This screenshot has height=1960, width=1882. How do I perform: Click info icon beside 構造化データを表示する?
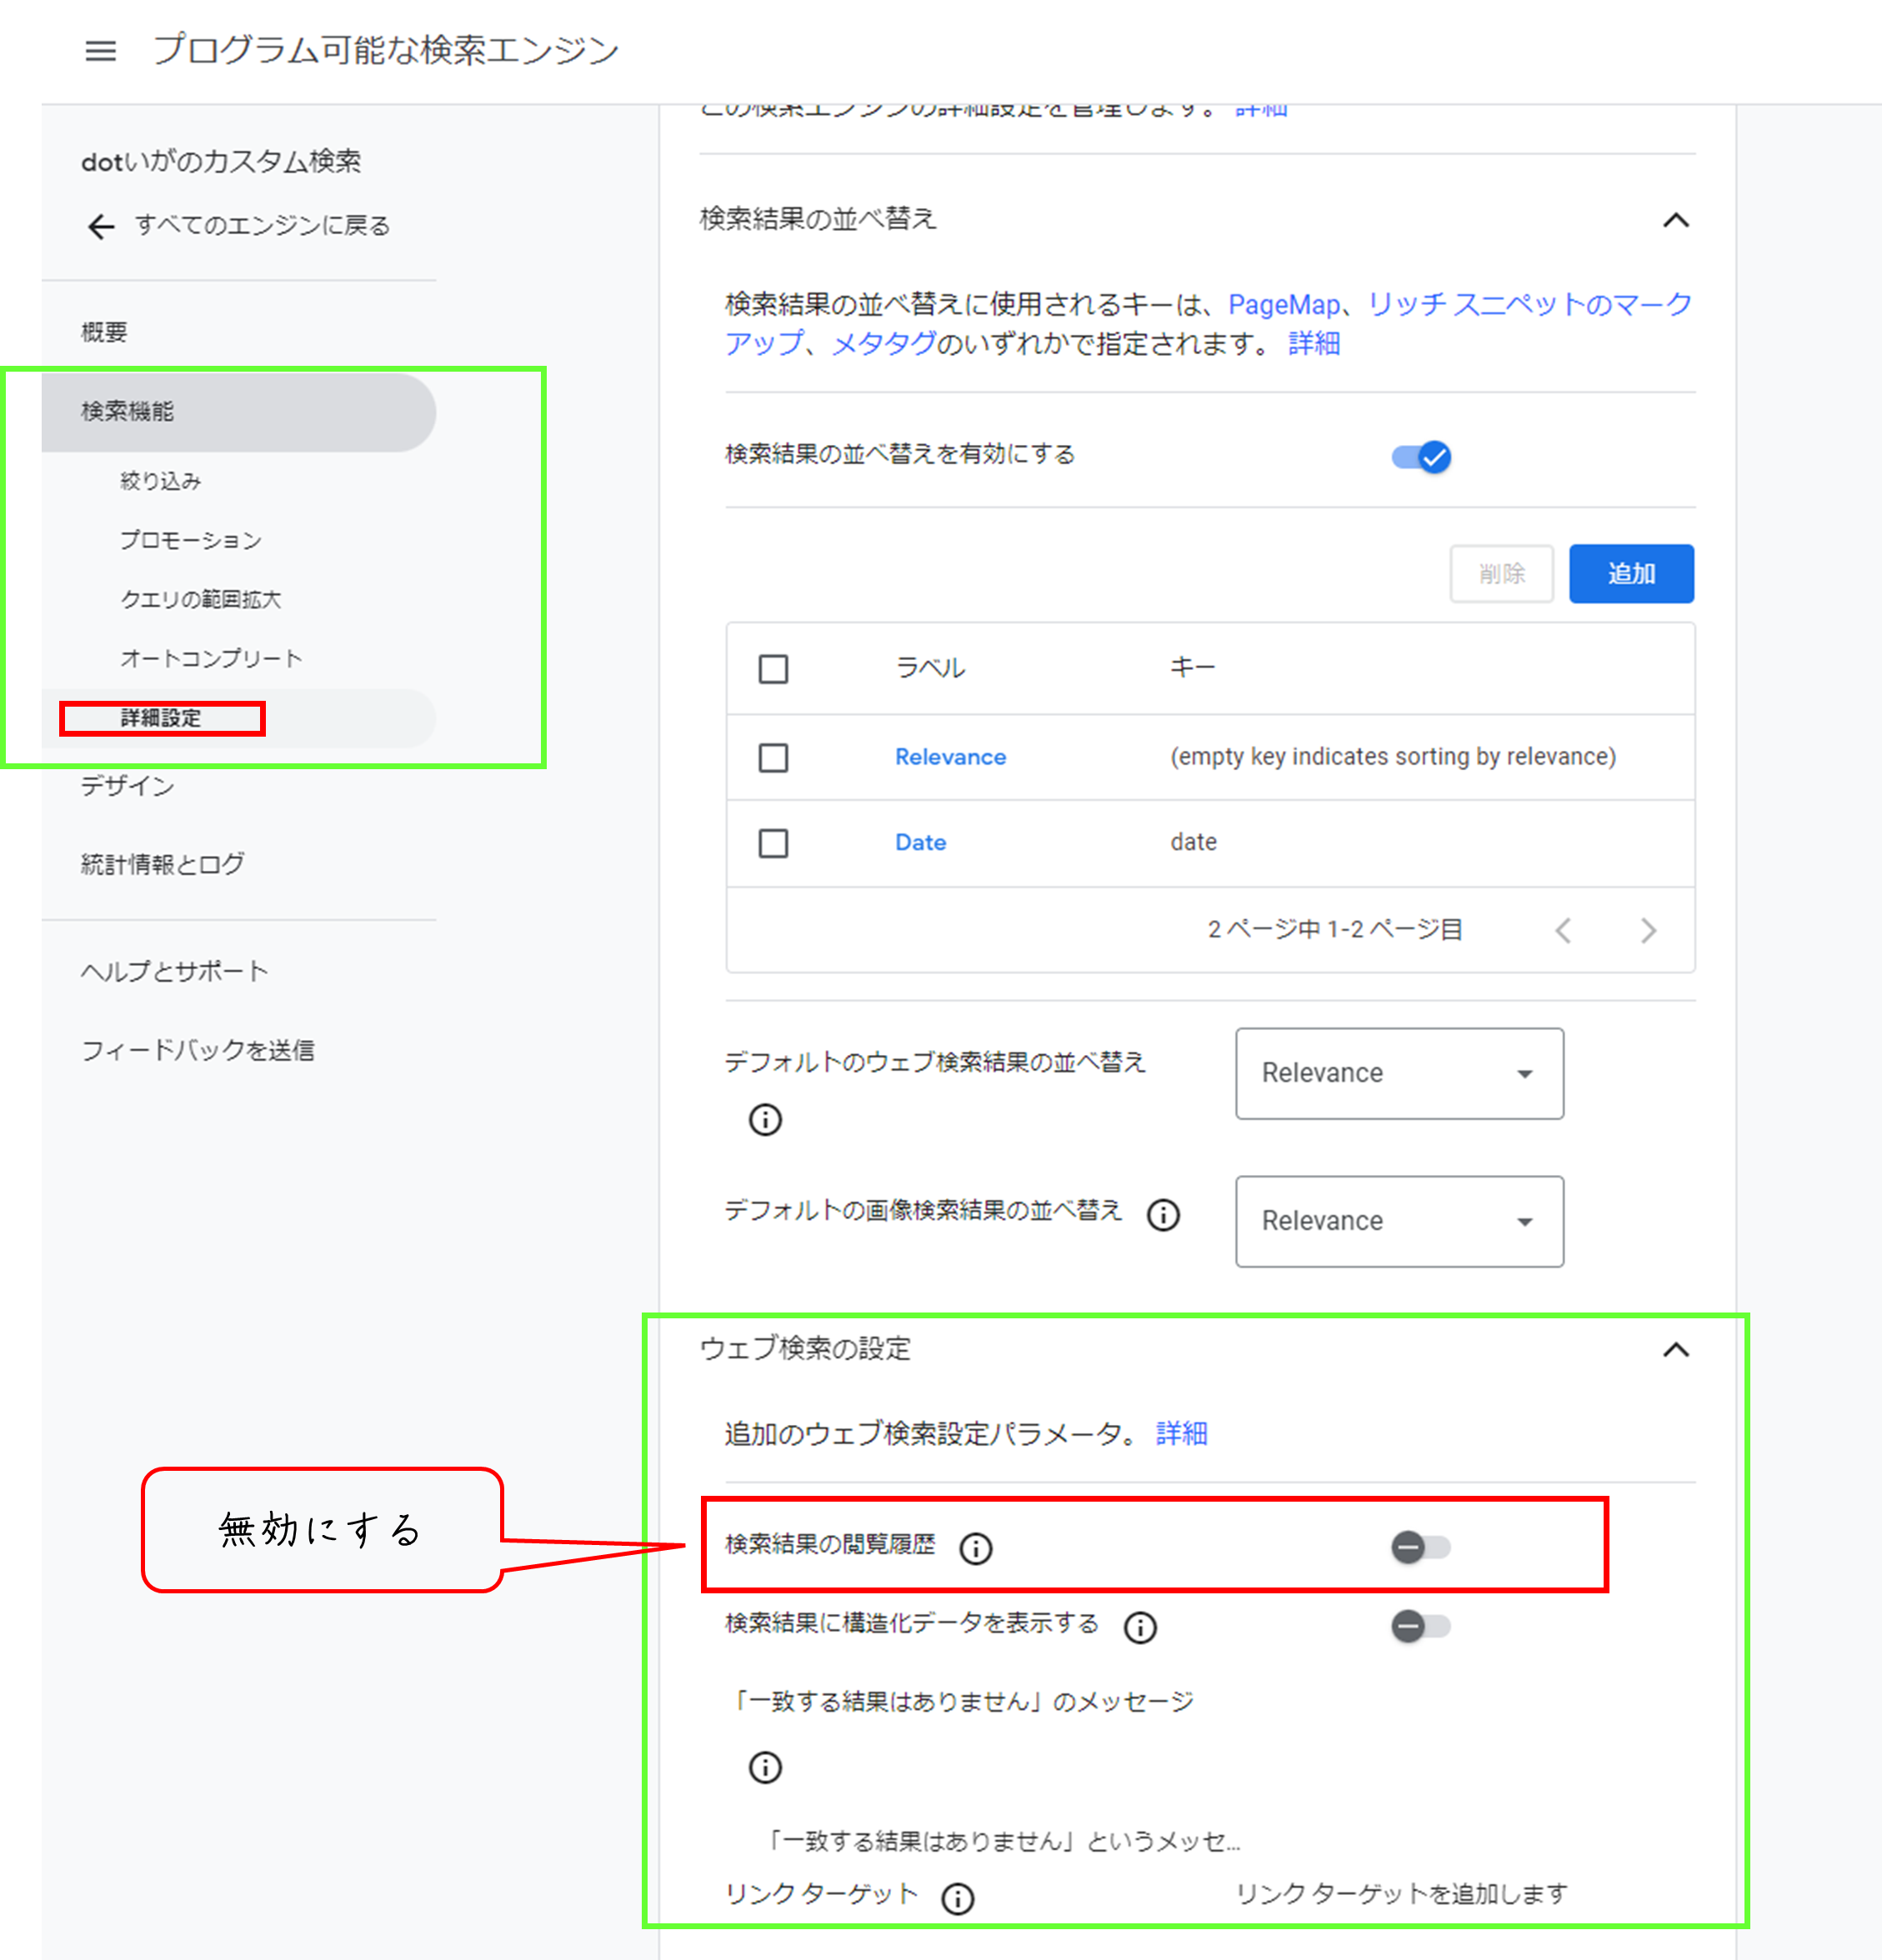1140,1628
